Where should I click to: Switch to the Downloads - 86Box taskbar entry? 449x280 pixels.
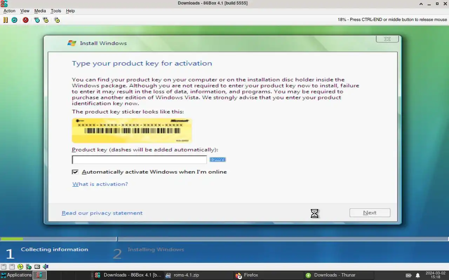[128, 275]
